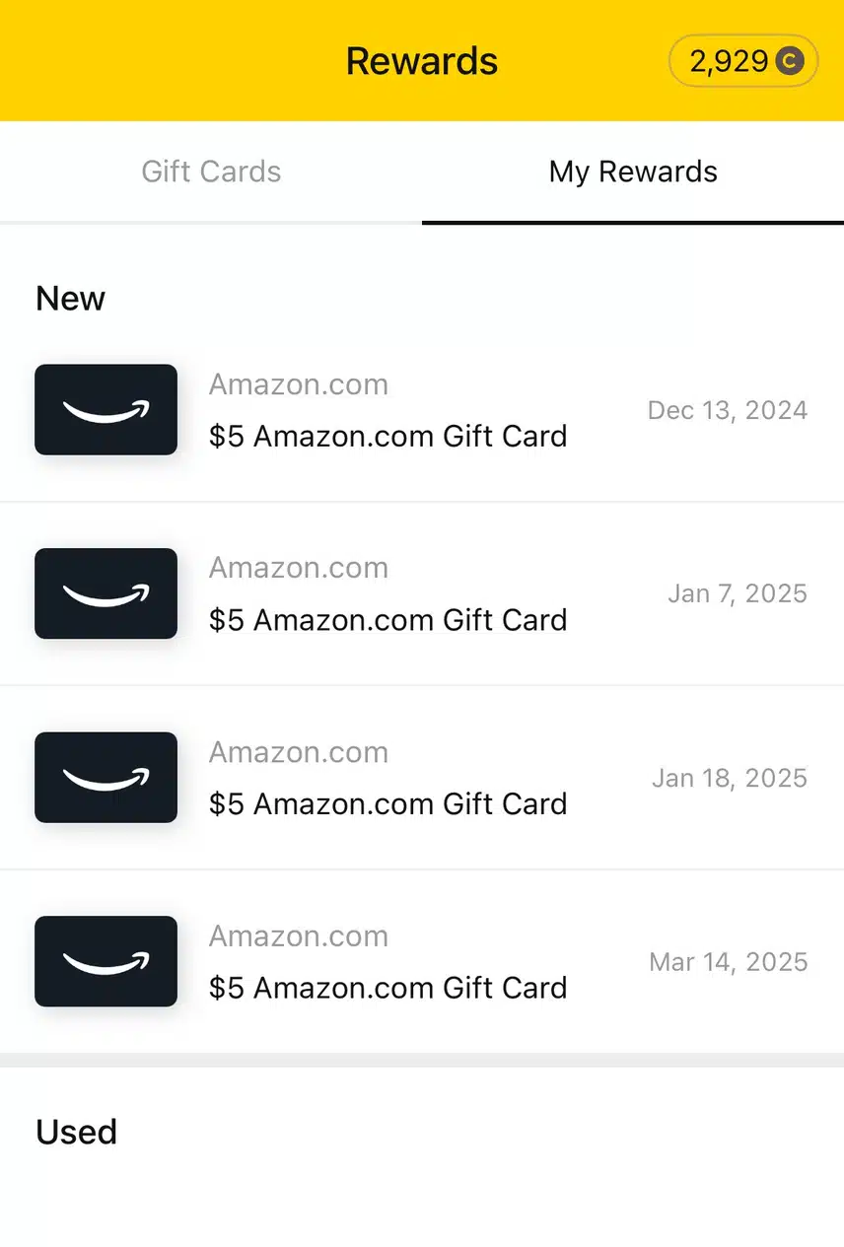
Task: Tap the New section heading
Action: coord(70,299)
